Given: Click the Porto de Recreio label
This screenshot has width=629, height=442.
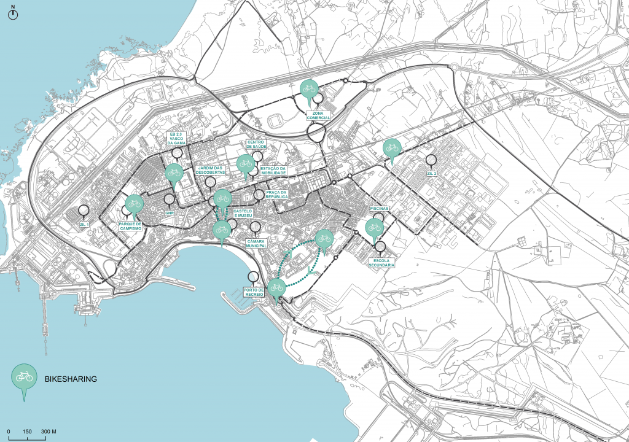Looking at the screenshot, I should tap(254, 292).
